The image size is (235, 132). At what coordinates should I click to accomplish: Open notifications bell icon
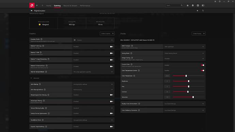pos(193,5)
